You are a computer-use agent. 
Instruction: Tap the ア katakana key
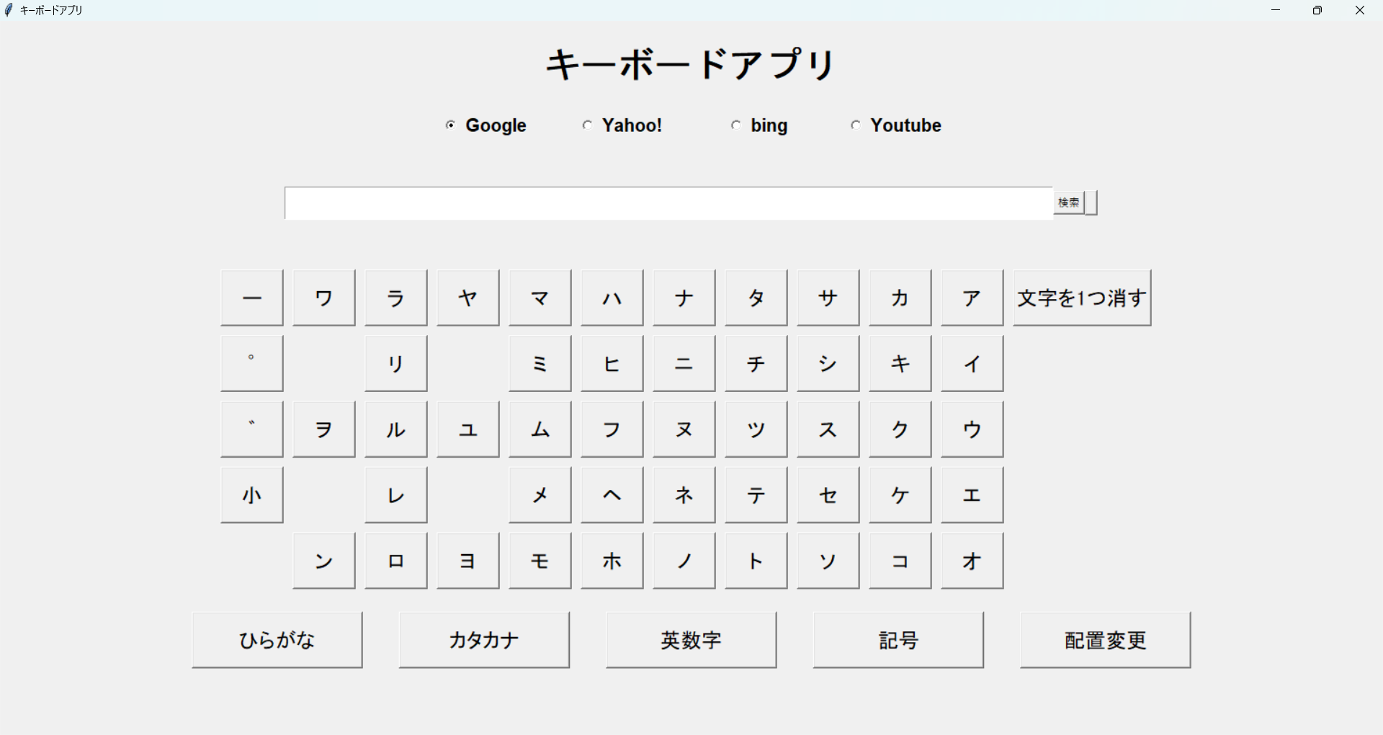(x=972, y=298)
